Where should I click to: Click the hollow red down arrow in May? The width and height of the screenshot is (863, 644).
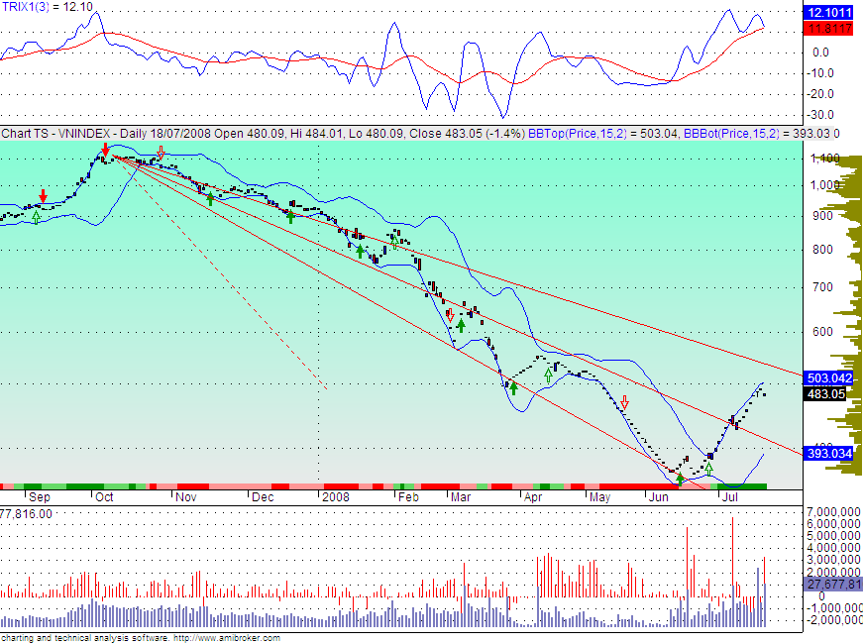(x=624, y=403)
